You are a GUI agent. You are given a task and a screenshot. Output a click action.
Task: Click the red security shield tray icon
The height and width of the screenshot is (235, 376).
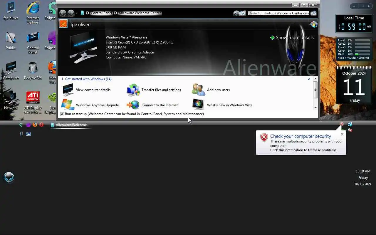(341, 124)
